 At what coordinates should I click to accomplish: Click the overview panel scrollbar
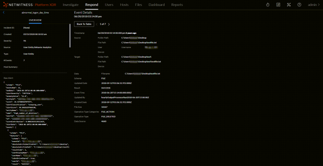pos(70,35)
